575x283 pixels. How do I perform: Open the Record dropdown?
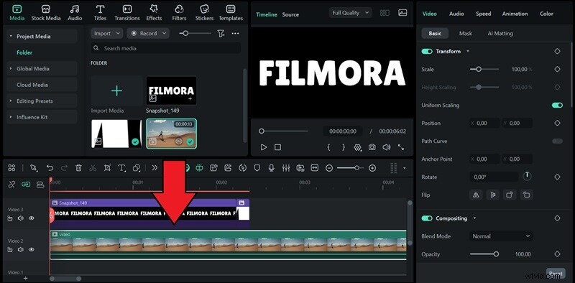(148, 33)
